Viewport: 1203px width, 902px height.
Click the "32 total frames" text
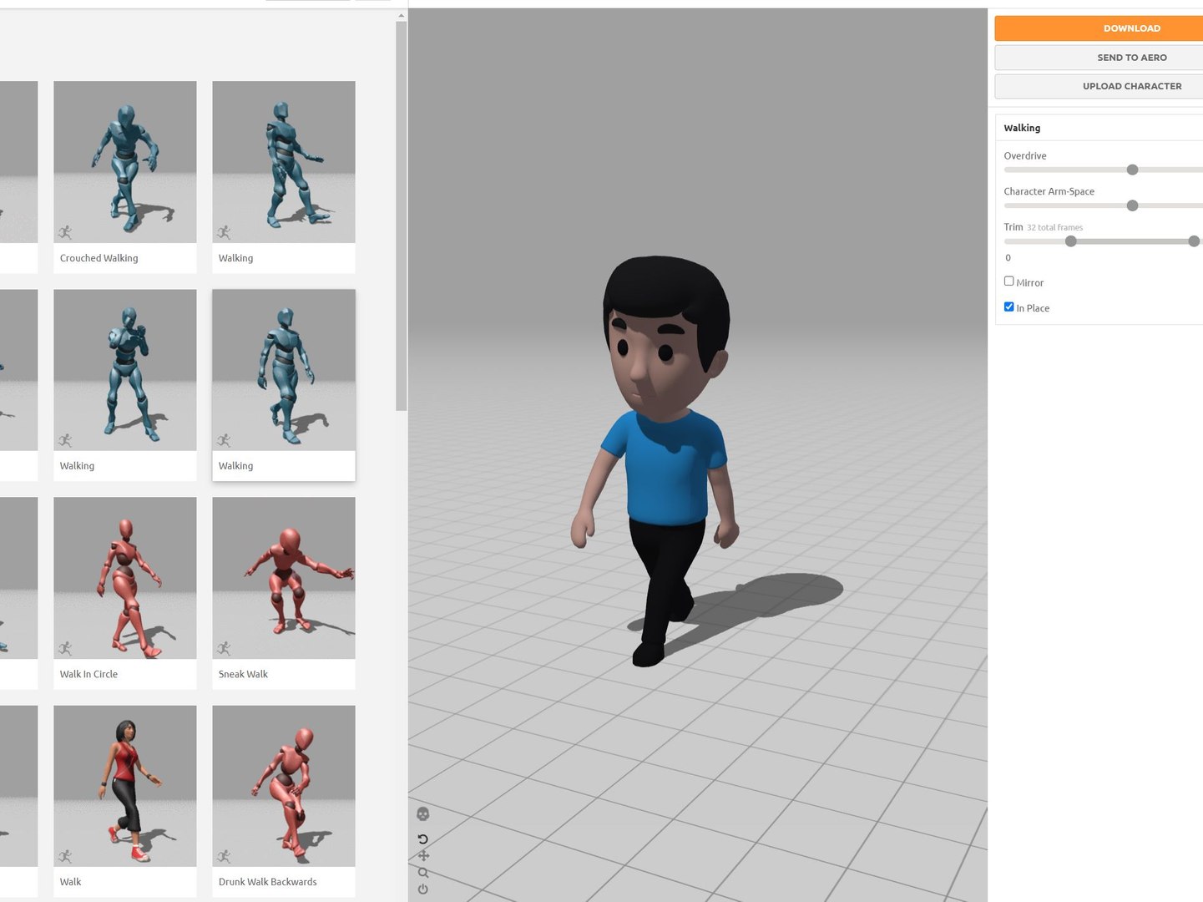coord(1054,227)
